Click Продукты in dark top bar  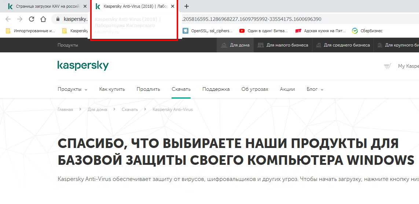point(67,45)
